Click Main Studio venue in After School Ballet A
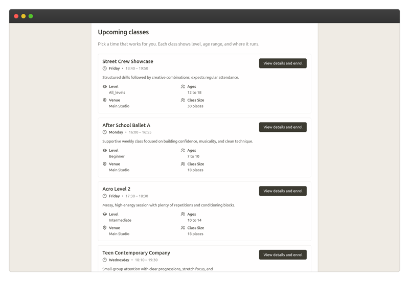The height and width of the screenshot is (281, 409). pyautogui.click(x=119, y=170)
